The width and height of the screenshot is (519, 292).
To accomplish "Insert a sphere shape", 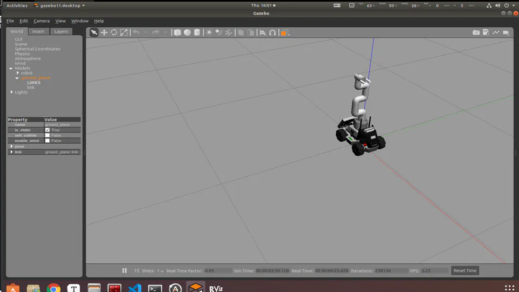I will pos(188,32).
